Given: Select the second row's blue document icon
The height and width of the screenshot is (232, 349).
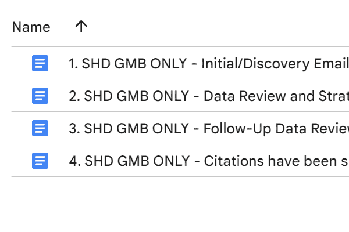Looking at the screenshot, I should [40, 96].
